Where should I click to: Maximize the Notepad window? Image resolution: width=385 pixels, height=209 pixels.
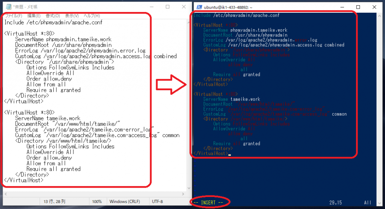coord(167,7)
